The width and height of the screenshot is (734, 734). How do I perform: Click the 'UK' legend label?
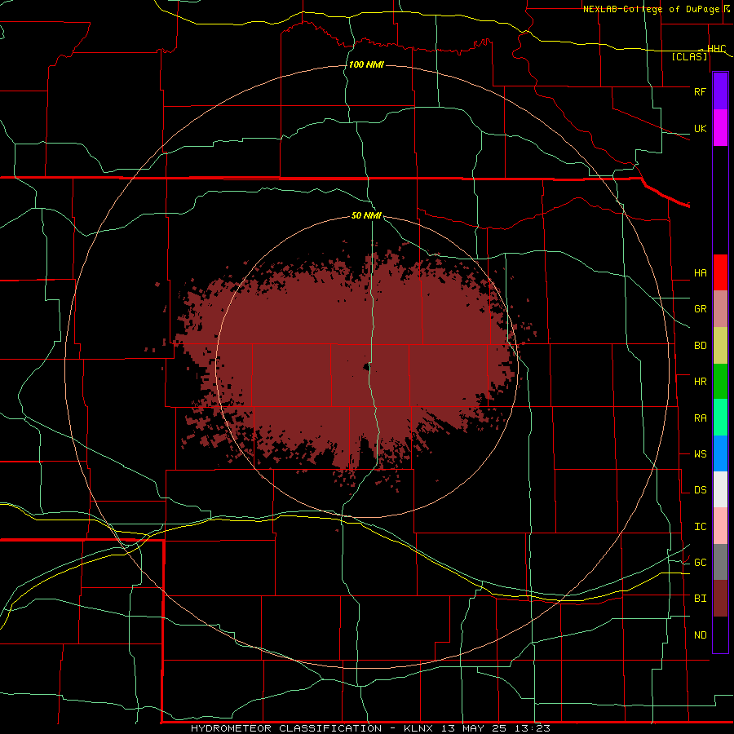pyautogui.click(x=700, y=129)
